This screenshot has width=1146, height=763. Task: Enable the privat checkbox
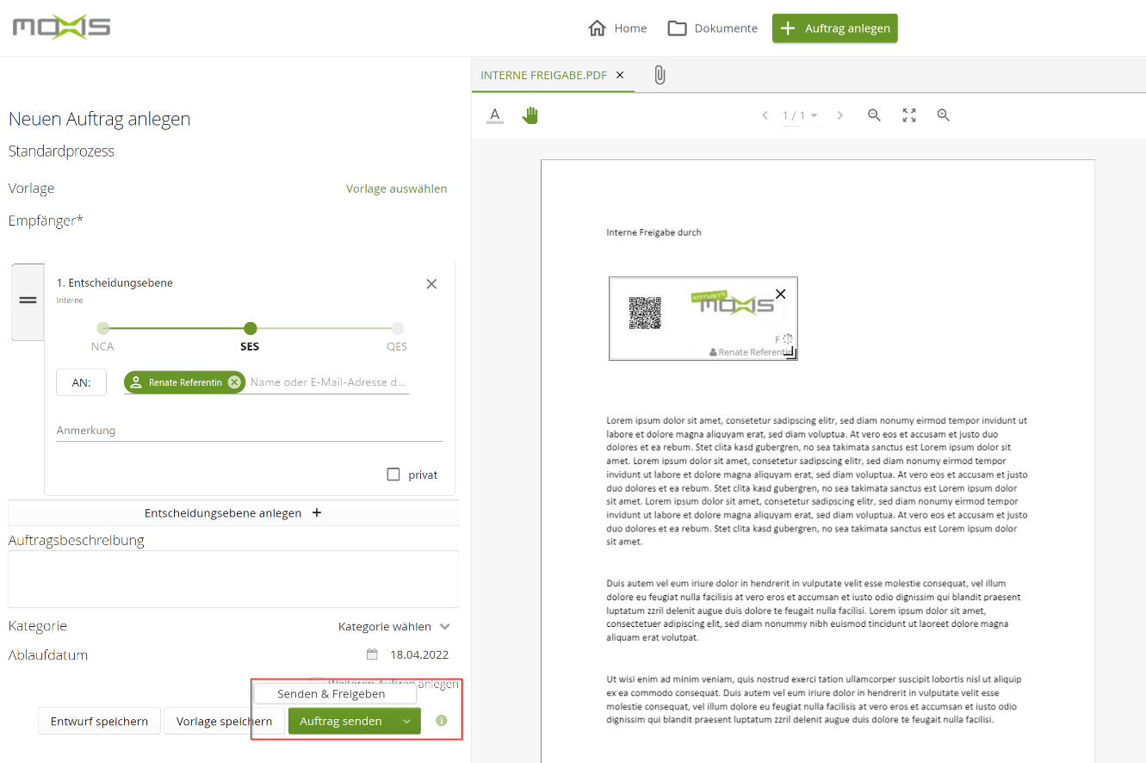point(393,475)
